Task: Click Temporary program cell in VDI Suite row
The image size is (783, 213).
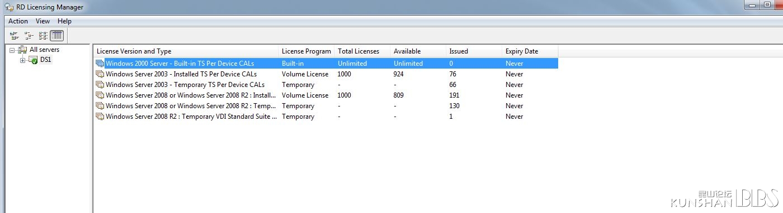Action: pos(298,117)
